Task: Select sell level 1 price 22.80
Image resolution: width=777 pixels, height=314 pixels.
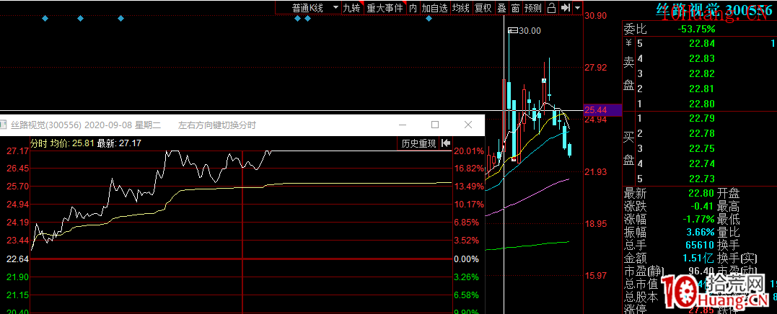Action: (702, 104)
